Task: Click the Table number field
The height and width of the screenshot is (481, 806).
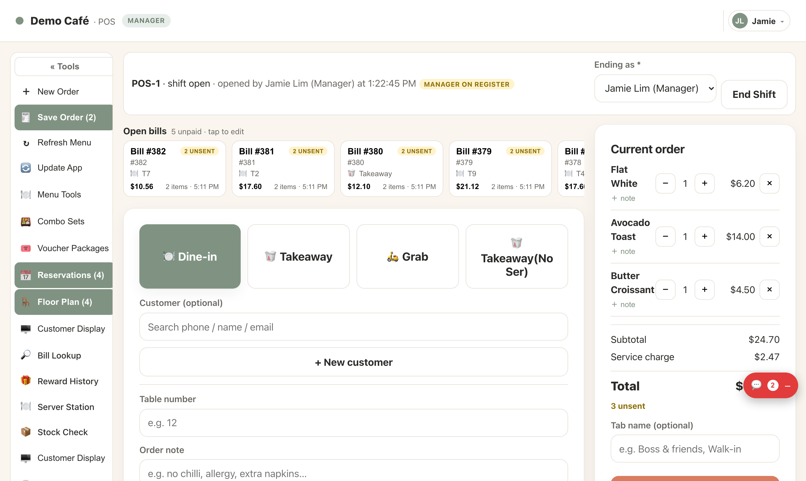Action: point(353,423)
